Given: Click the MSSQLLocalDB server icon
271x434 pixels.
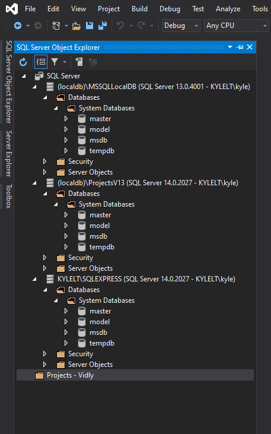Looking at the screenshot, I should (x=50, y=87).
